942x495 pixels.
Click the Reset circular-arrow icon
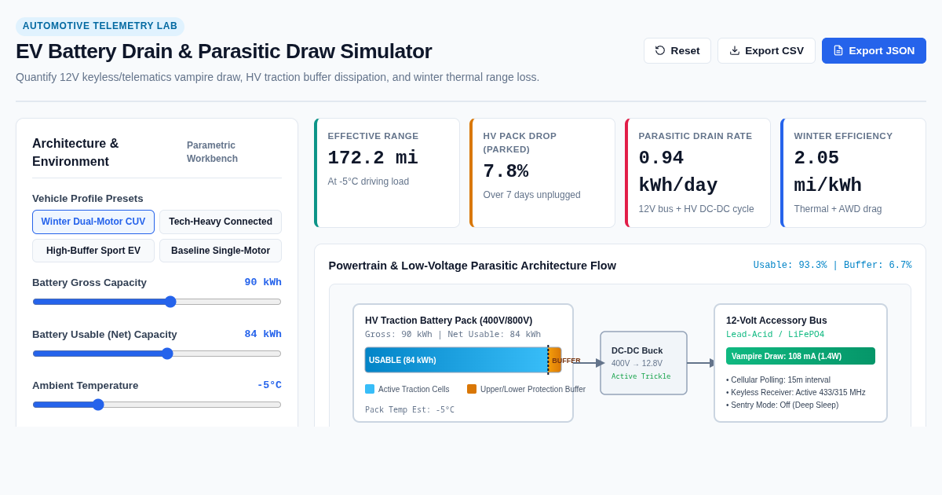[x=660, y=50]
